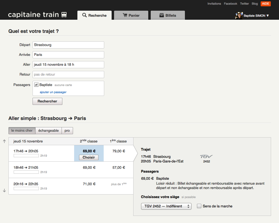Select the 18h46 → 21h05 train row
The height and width of the screenshot is (223, 279).
click(71, 170)
